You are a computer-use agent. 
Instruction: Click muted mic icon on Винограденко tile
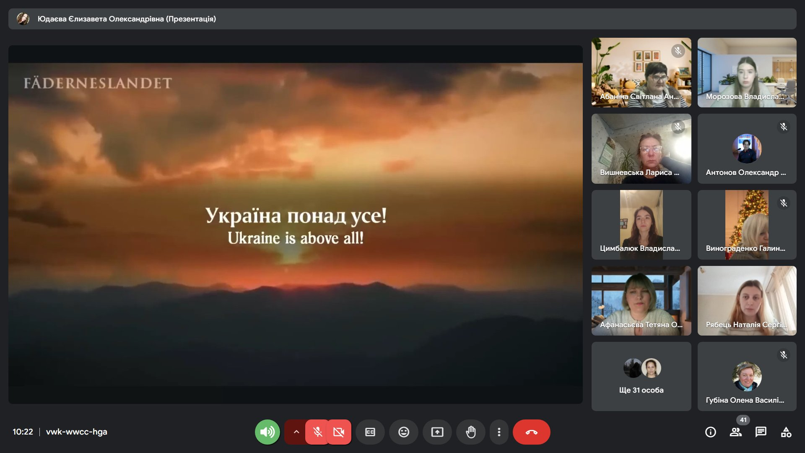tap(784, 203)
